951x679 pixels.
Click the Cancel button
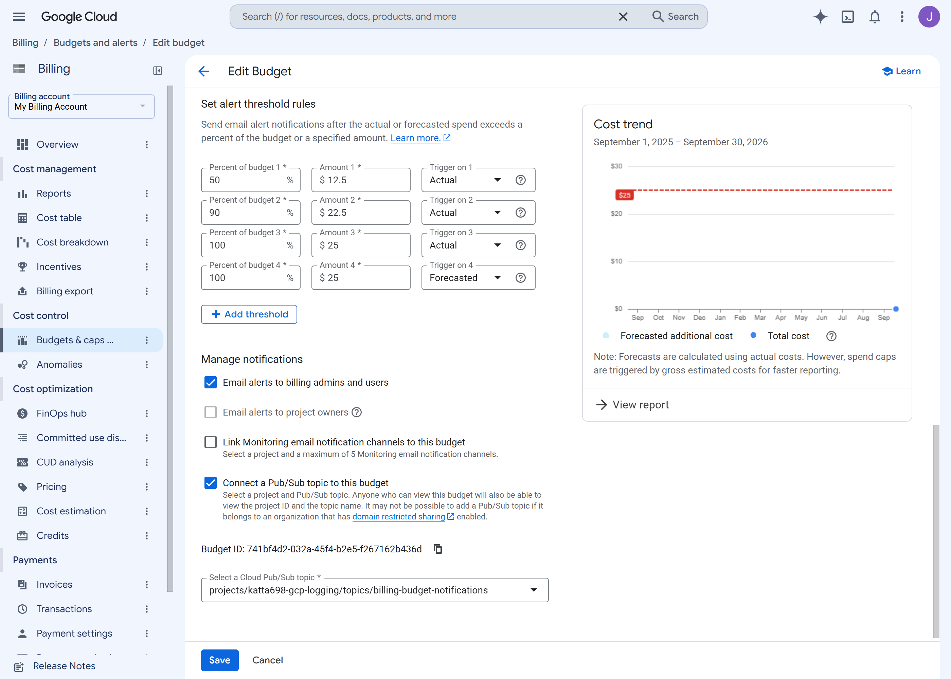point(268,660)
